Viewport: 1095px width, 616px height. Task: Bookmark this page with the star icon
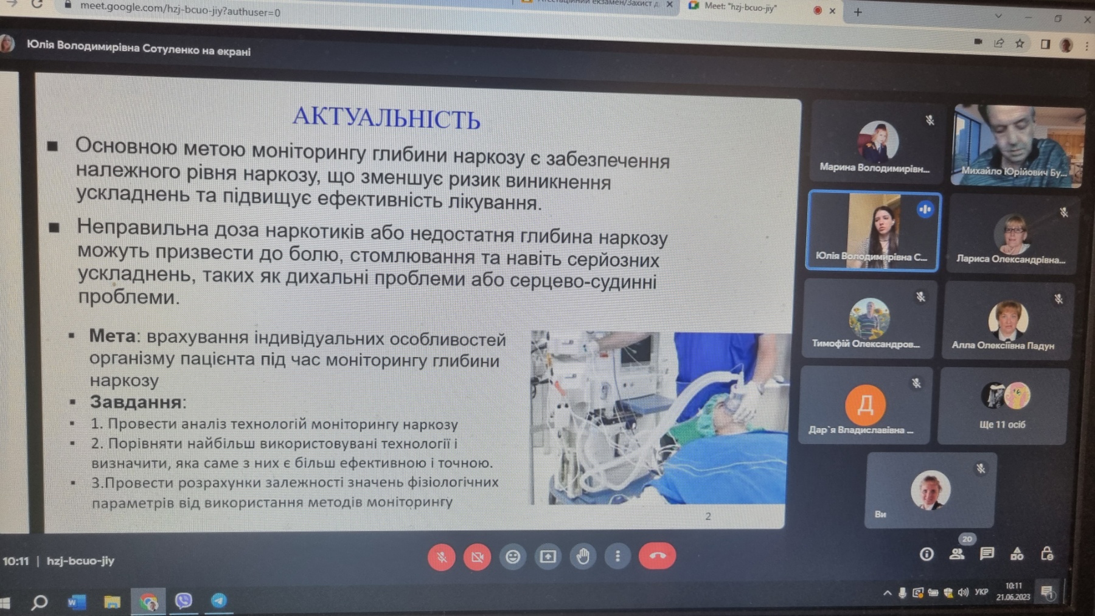pyautogui.click(x=1020, y=43)
